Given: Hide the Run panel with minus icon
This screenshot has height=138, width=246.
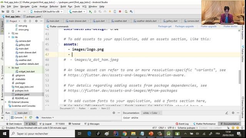Looking at the screenshot, I should tap(119, 113).
